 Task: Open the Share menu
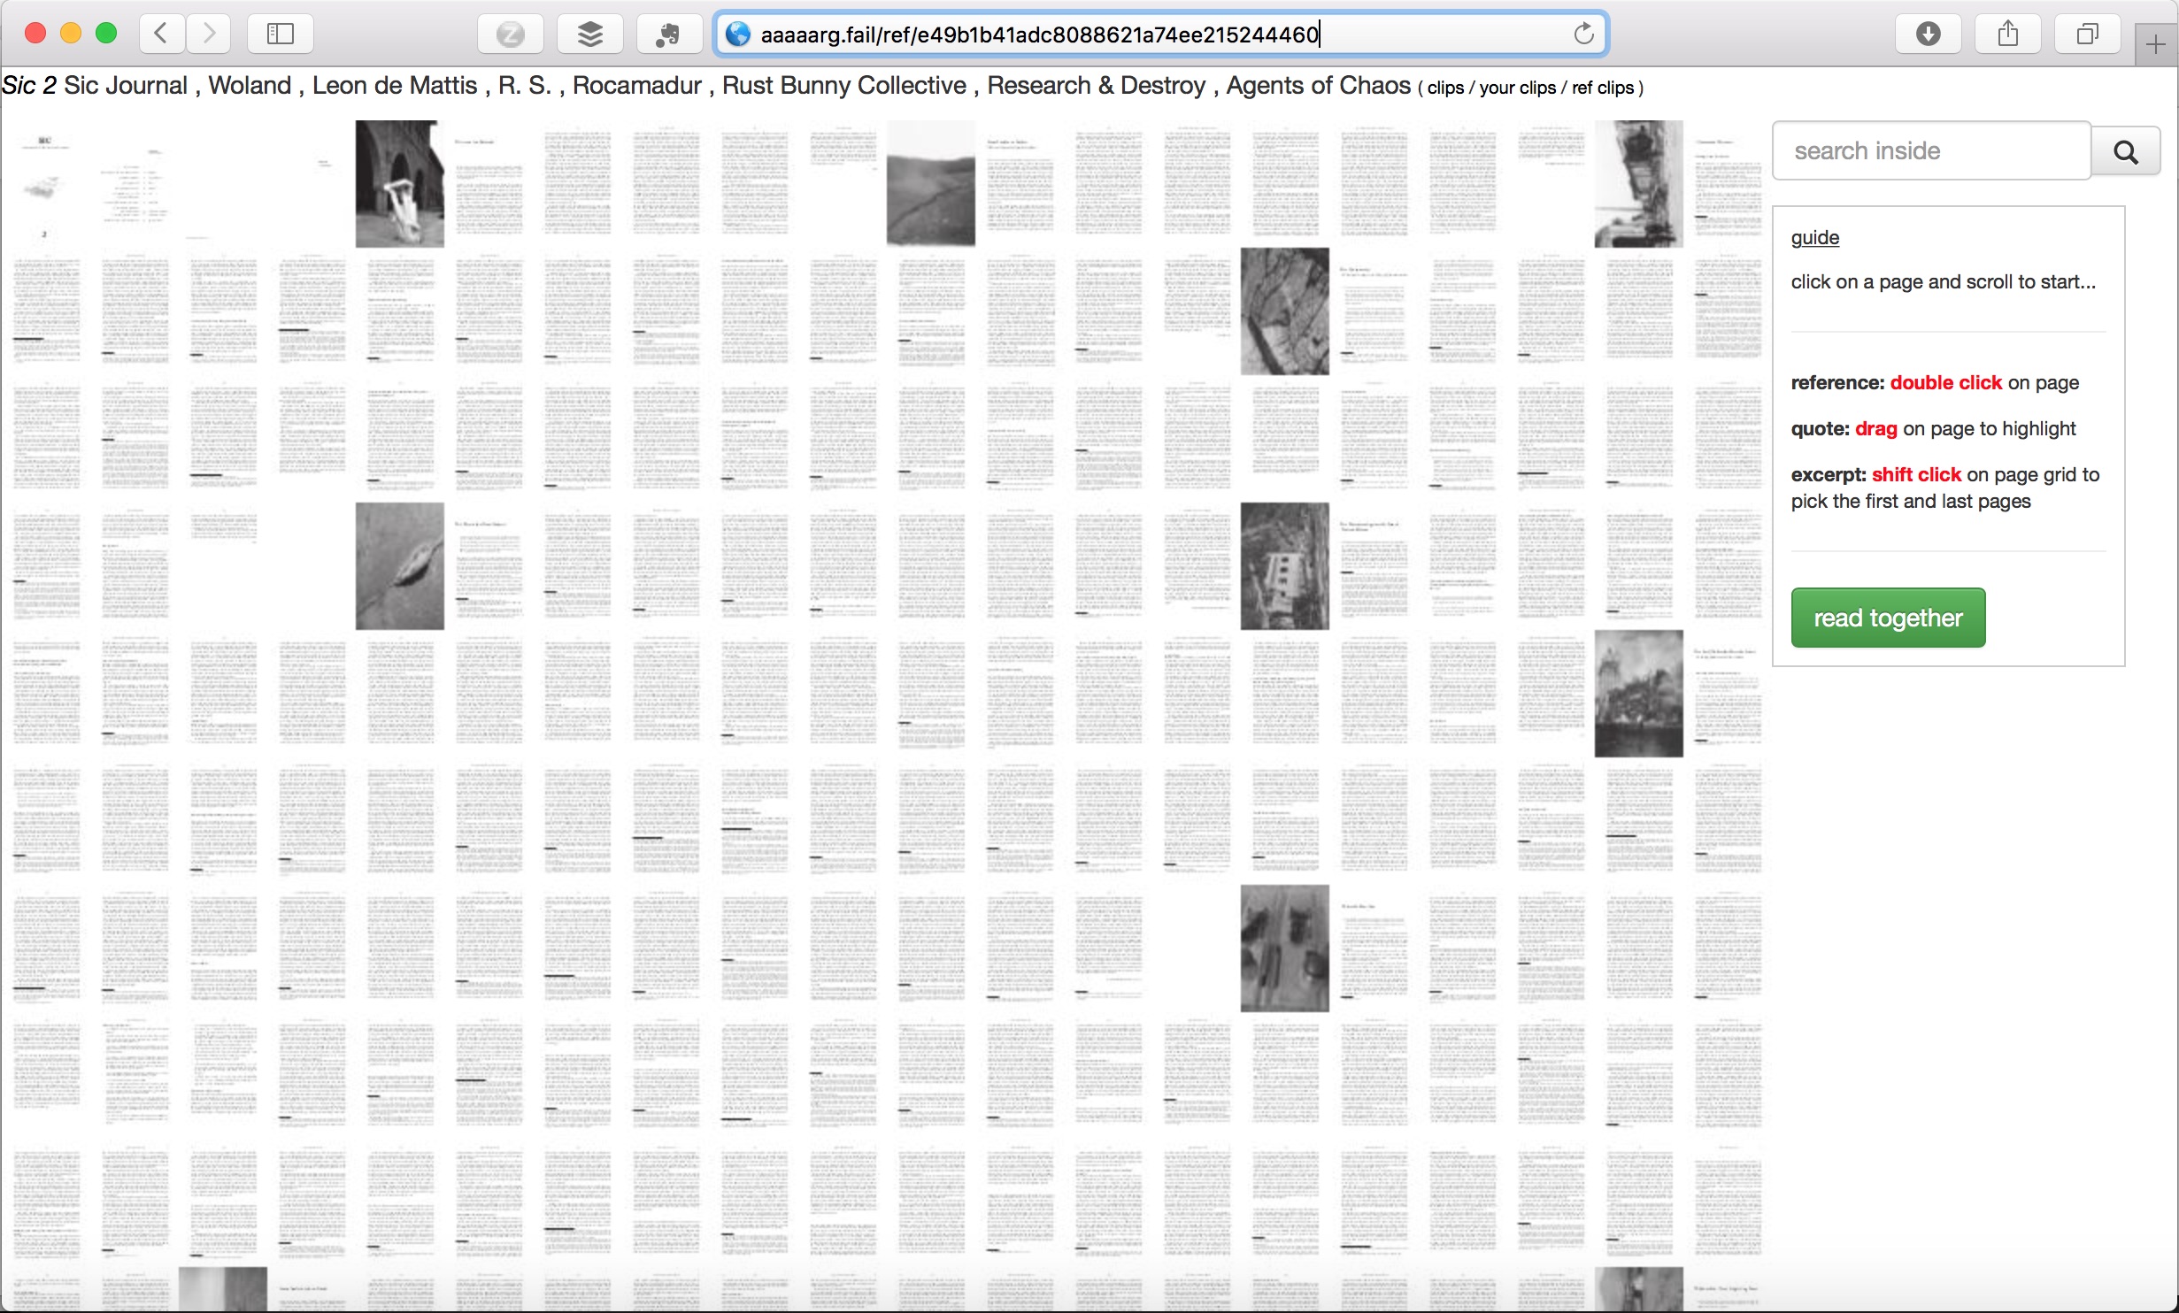tap(2007, 33)
